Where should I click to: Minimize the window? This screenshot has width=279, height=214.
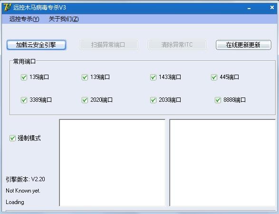tap(249, 8)
